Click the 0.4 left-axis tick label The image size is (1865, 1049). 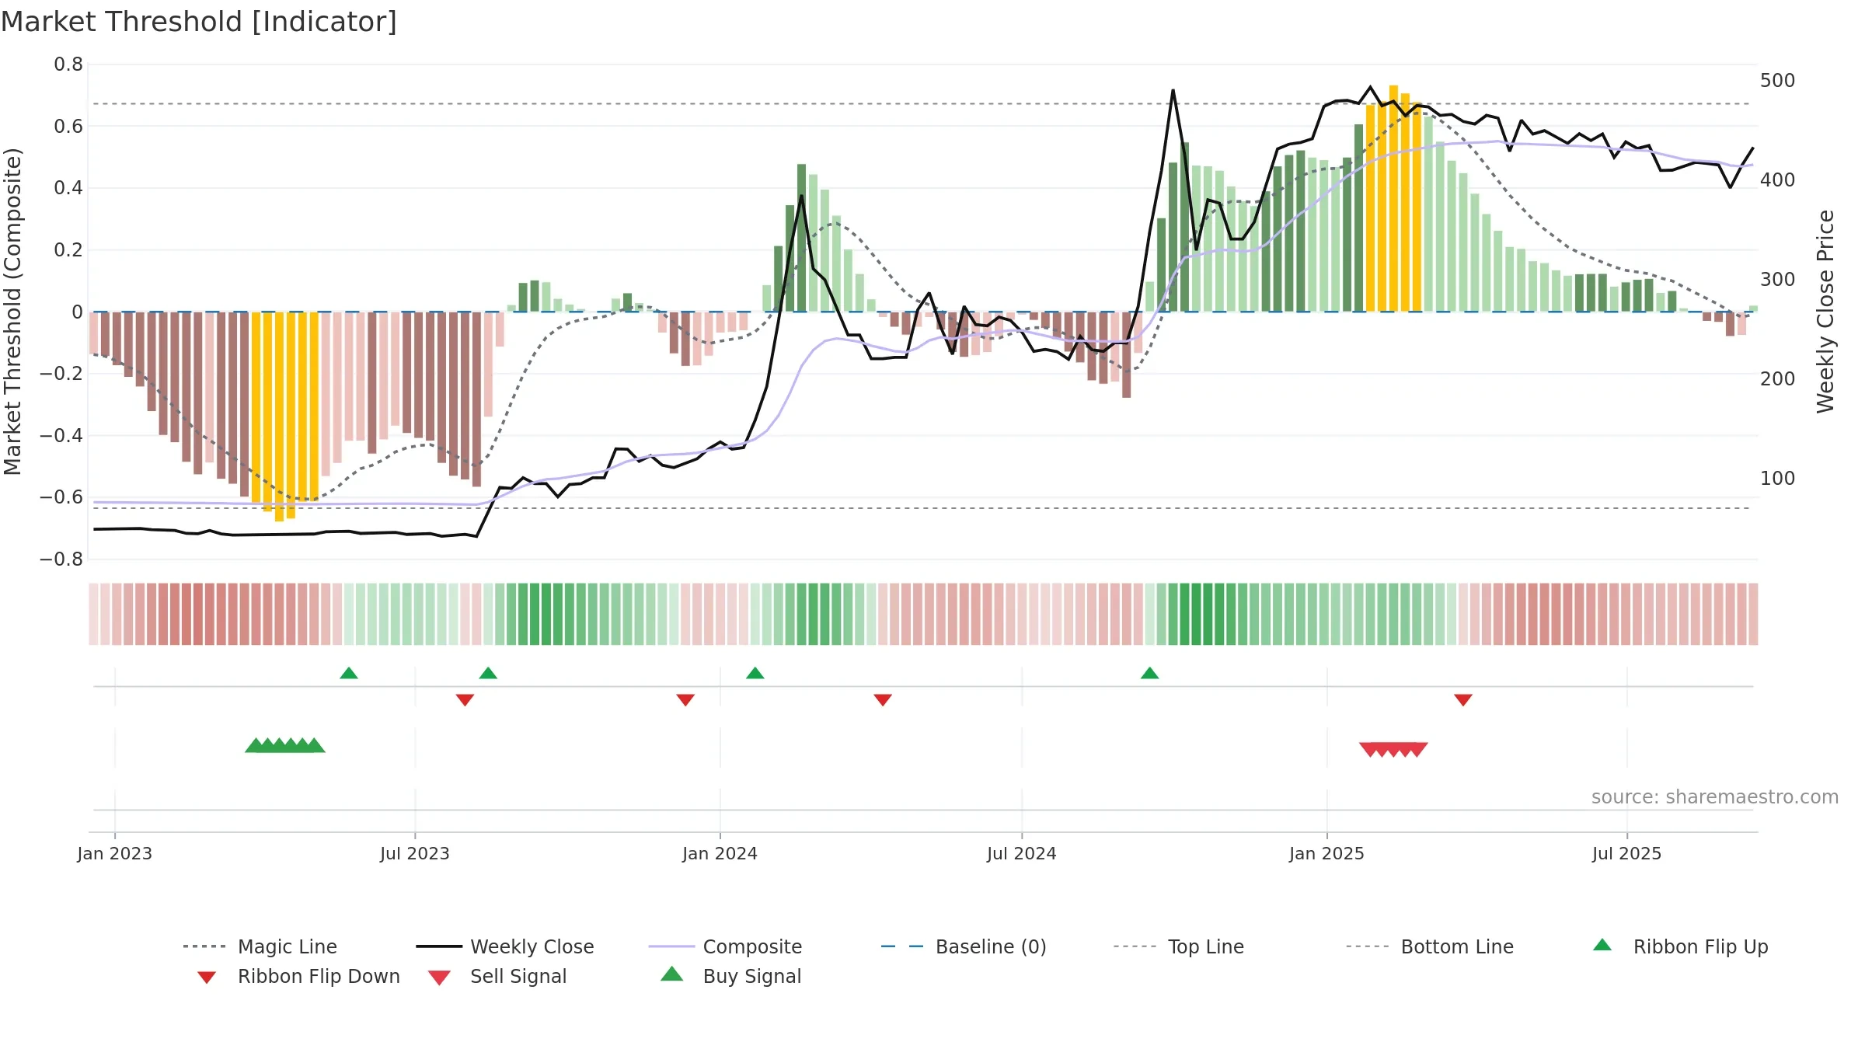(68, 187)
